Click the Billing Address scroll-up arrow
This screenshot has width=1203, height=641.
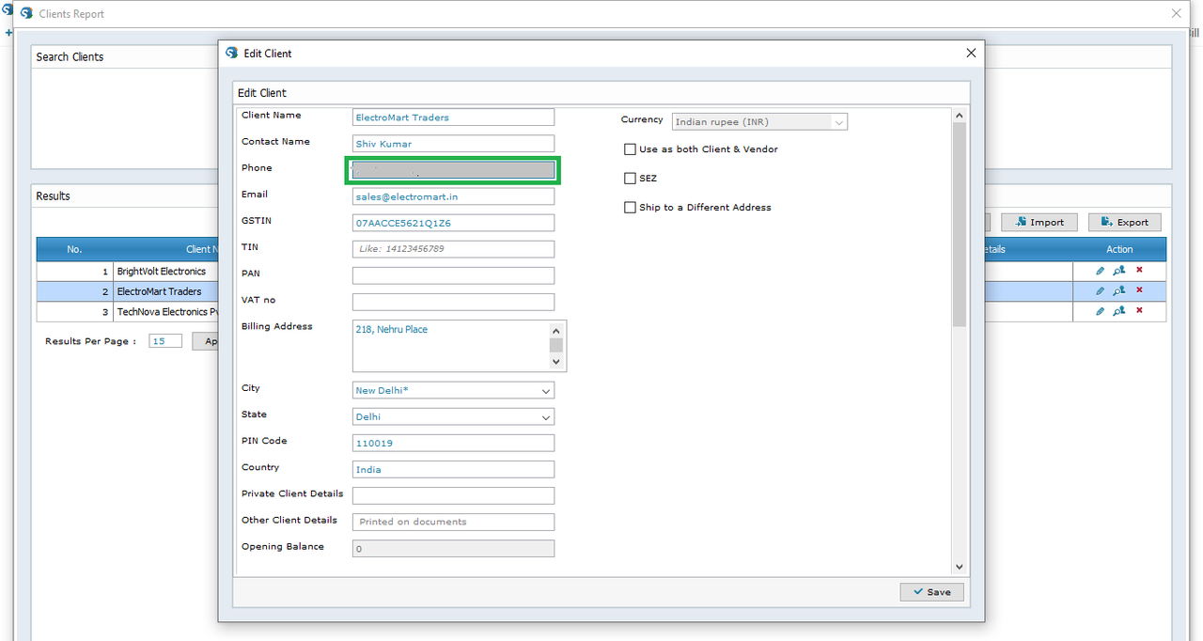555,331
